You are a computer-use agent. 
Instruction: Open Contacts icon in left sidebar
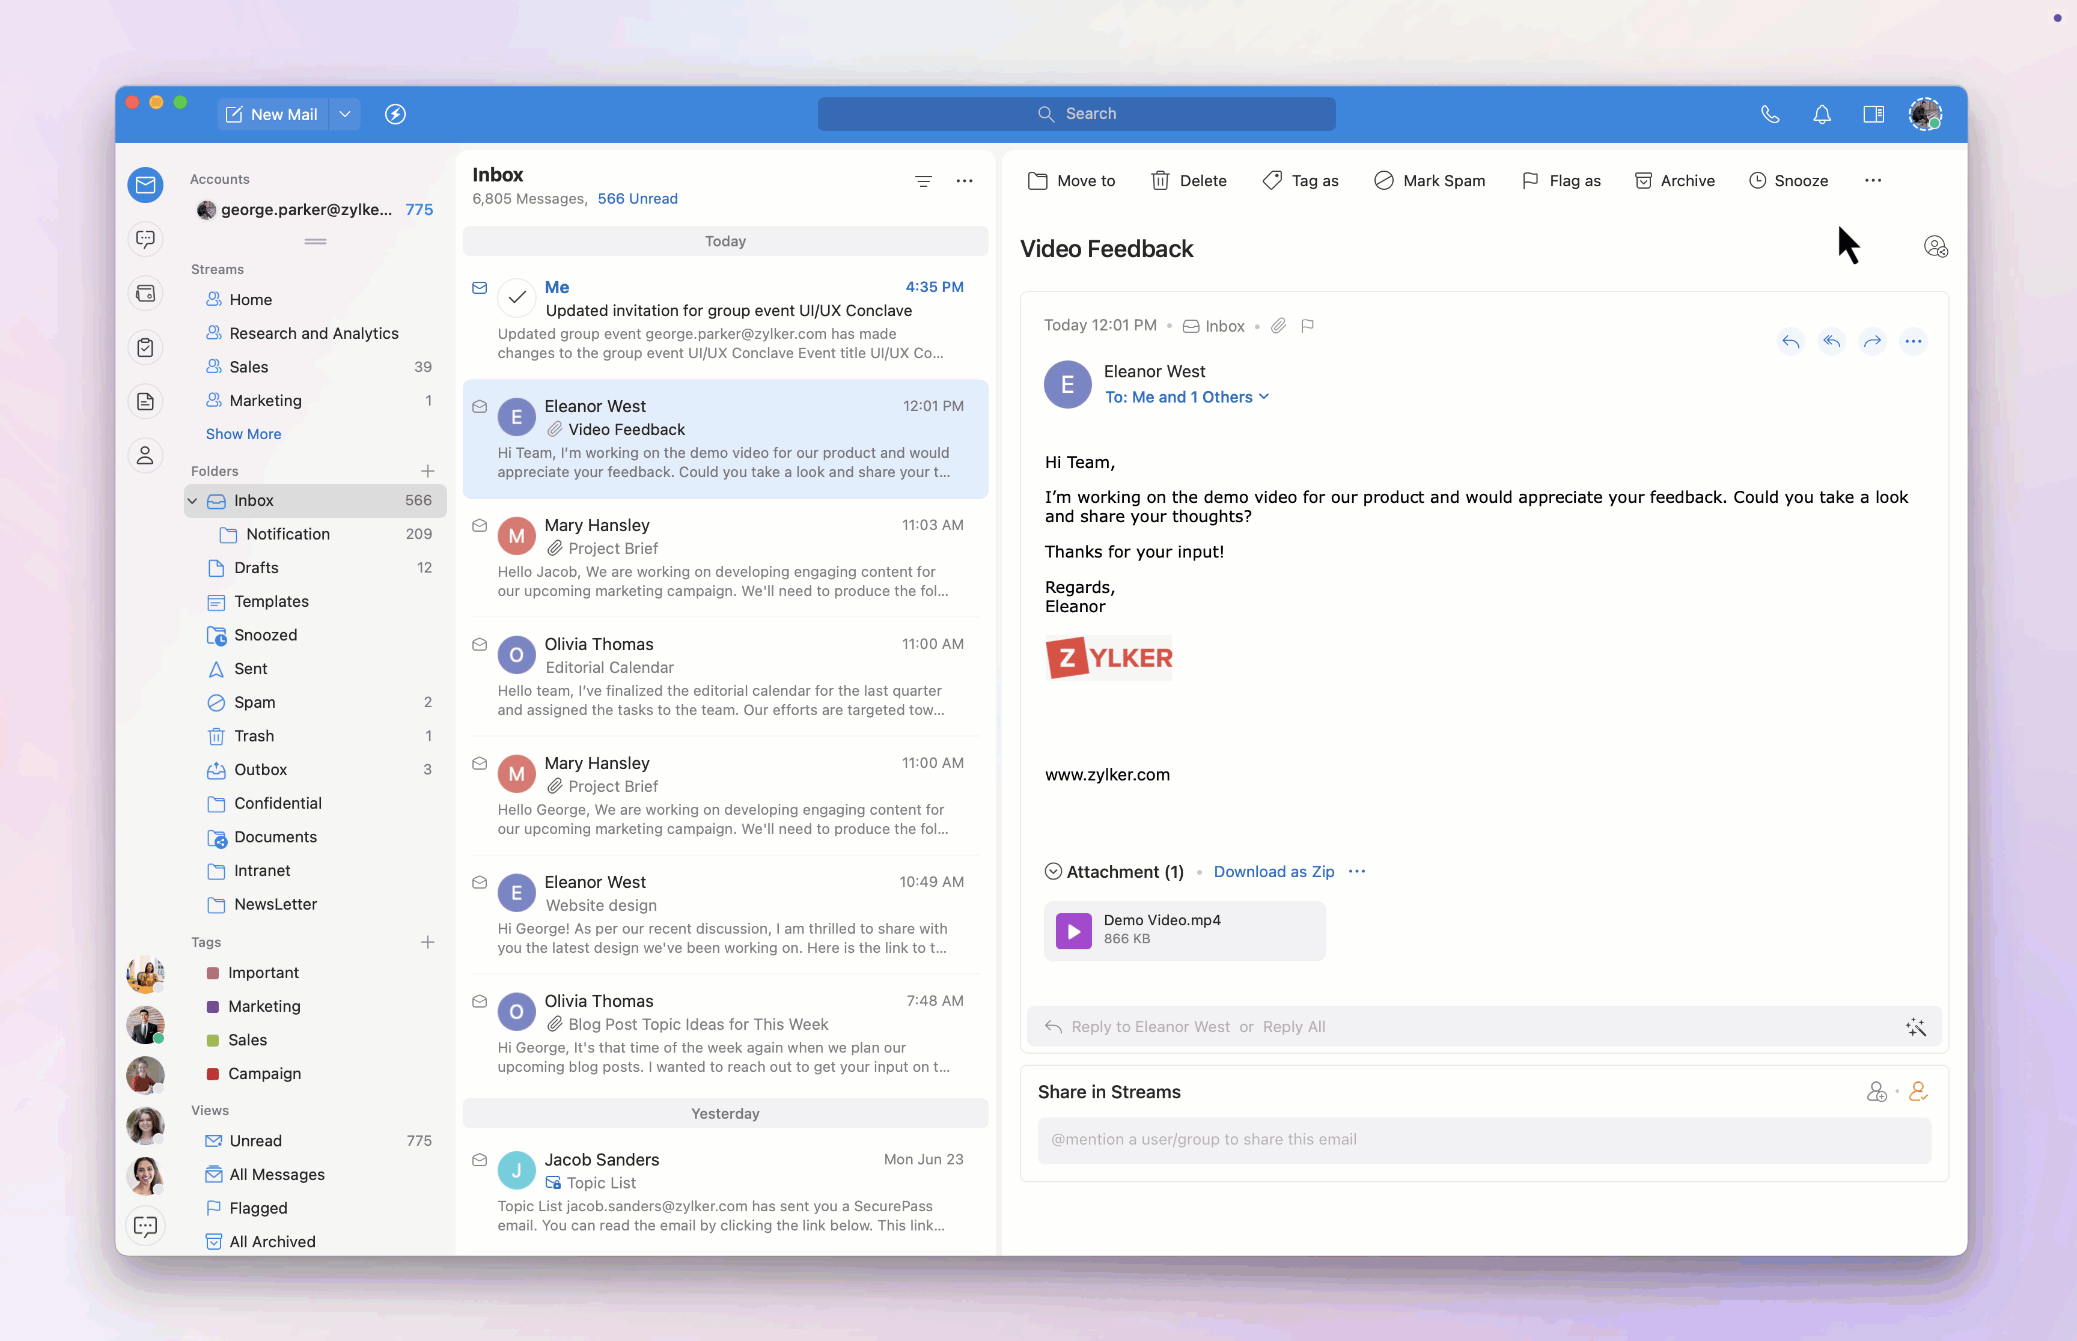tap(145, 455)
